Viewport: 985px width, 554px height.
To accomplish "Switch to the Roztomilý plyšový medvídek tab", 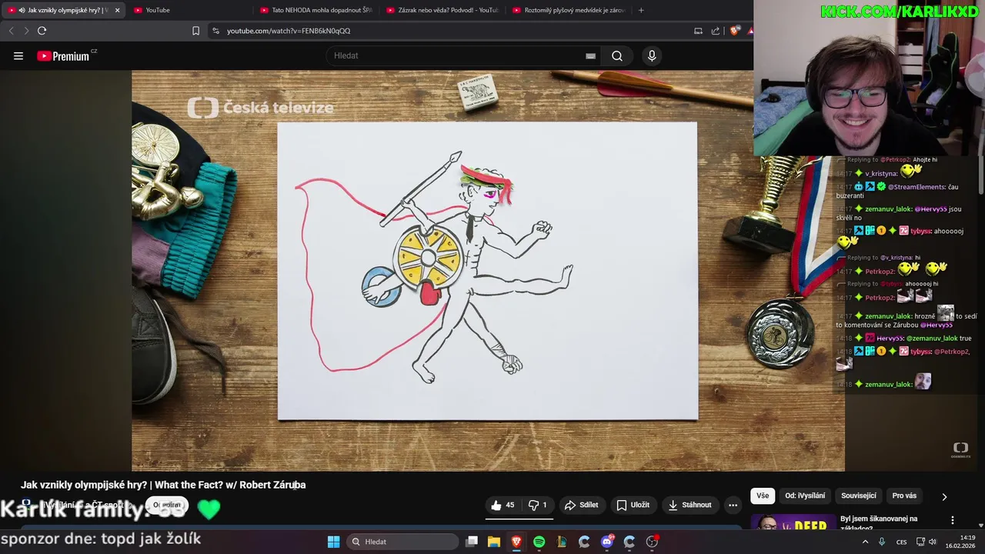I will tap(568, 10).
